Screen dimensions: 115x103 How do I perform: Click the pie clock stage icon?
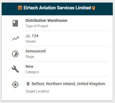(x=15, y=54)
